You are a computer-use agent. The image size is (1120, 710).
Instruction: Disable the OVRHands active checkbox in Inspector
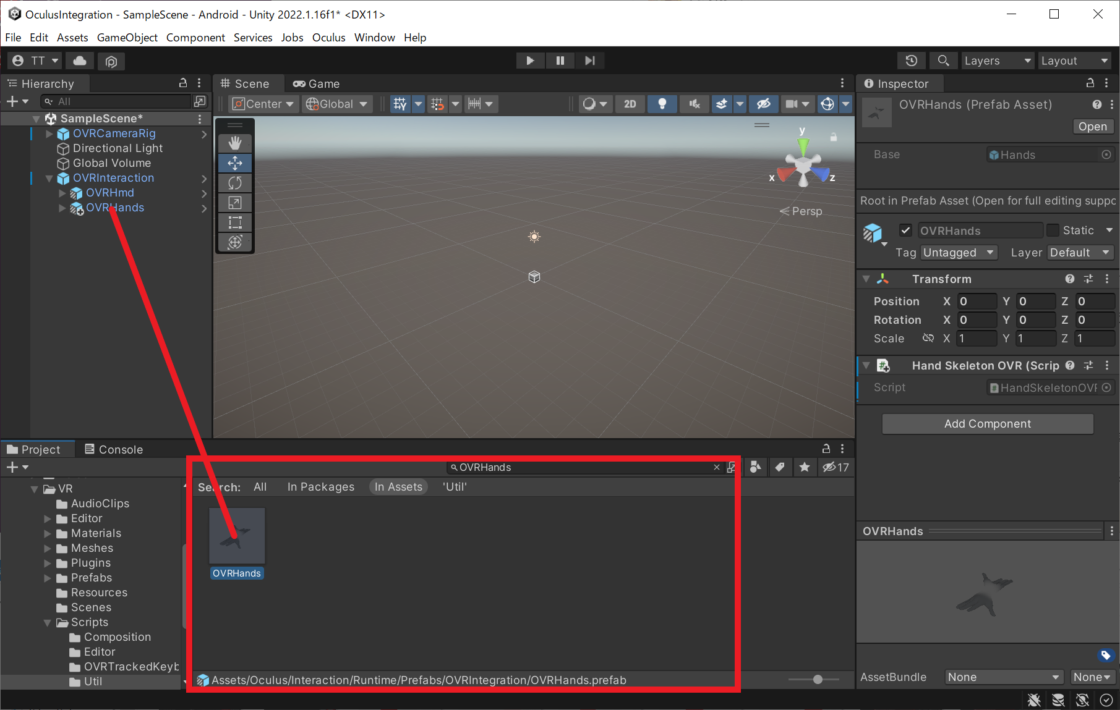pyautogui.click(x=905, y=230)
